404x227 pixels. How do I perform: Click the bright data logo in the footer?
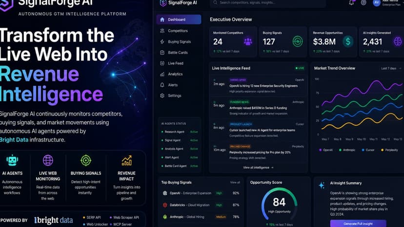(x=53, y=220)
